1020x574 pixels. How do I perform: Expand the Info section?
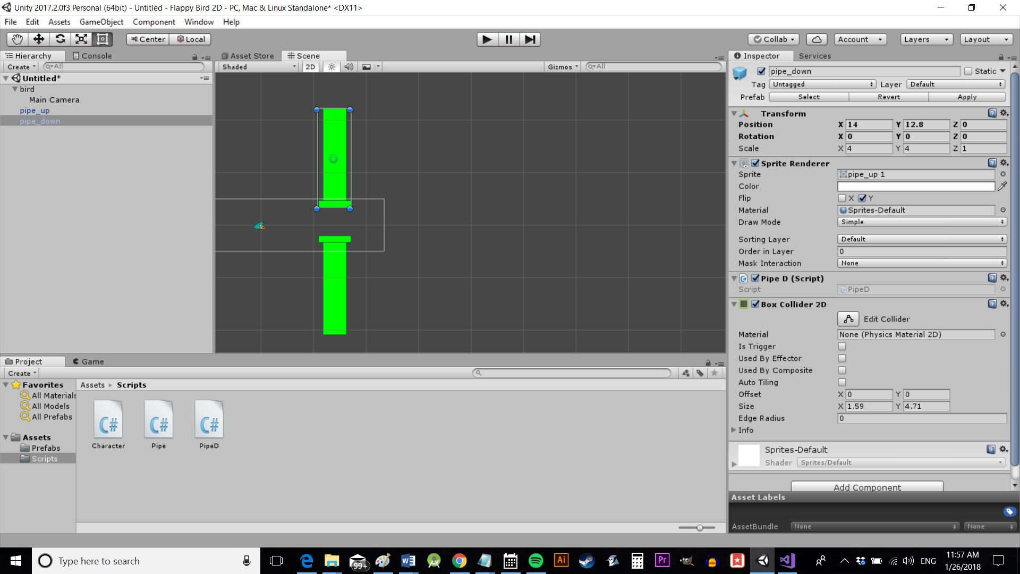(734, 430)
